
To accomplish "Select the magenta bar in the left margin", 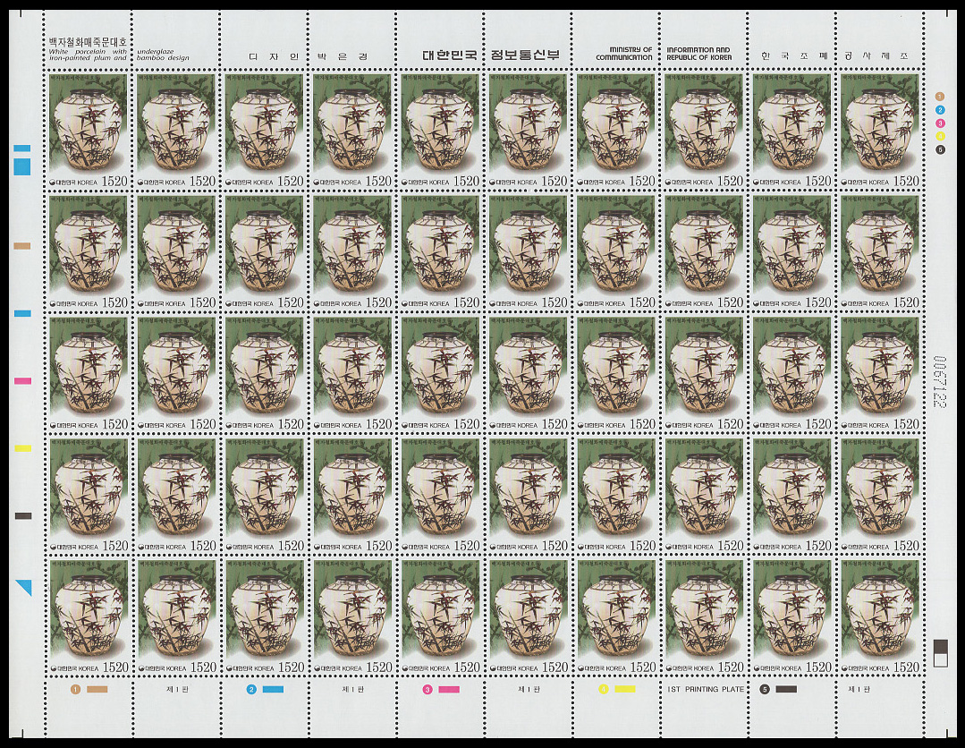I will [x=22, y=381].
